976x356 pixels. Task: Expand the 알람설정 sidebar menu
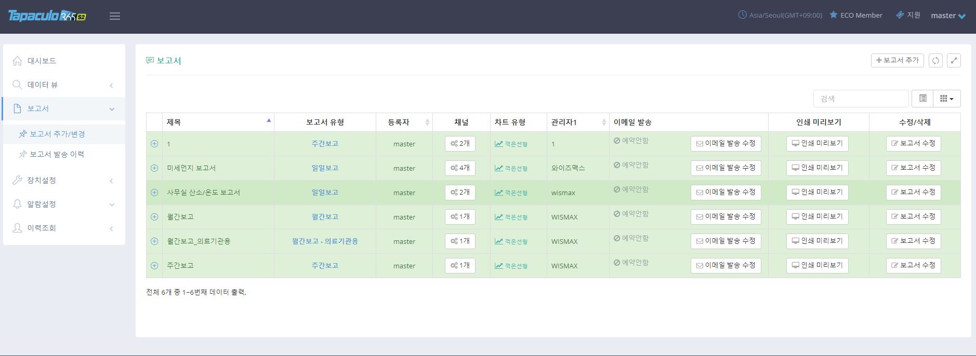[x=64, y=204]
